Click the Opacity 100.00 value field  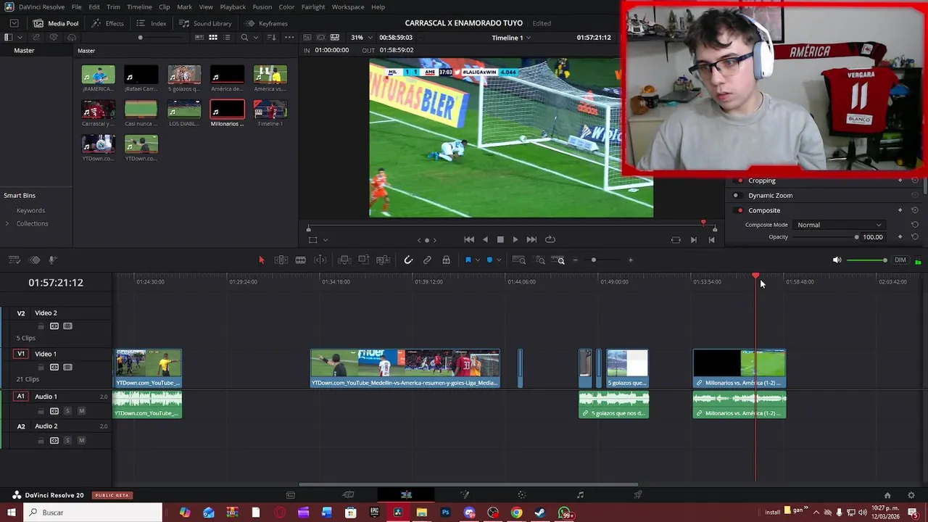pyautogui.click(x=873, y=237)
